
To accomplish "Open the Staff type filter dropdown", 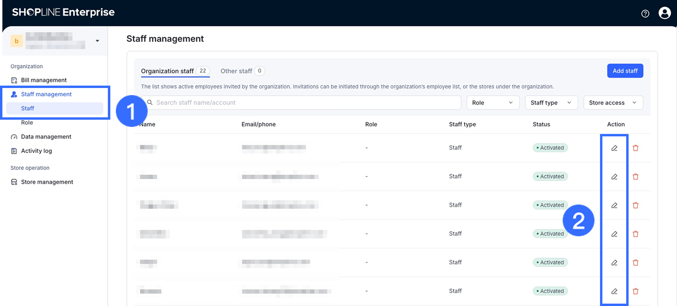I will (551, 103).
